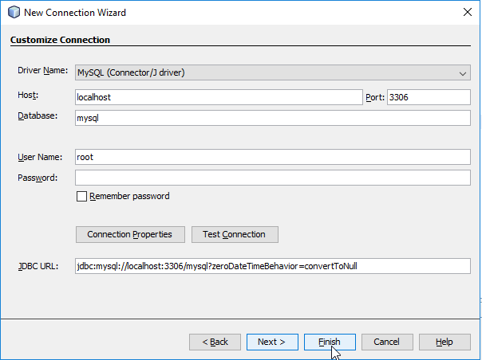Click the empty Password field
This screenshot has width=482, height=360.
click(273, 178)
